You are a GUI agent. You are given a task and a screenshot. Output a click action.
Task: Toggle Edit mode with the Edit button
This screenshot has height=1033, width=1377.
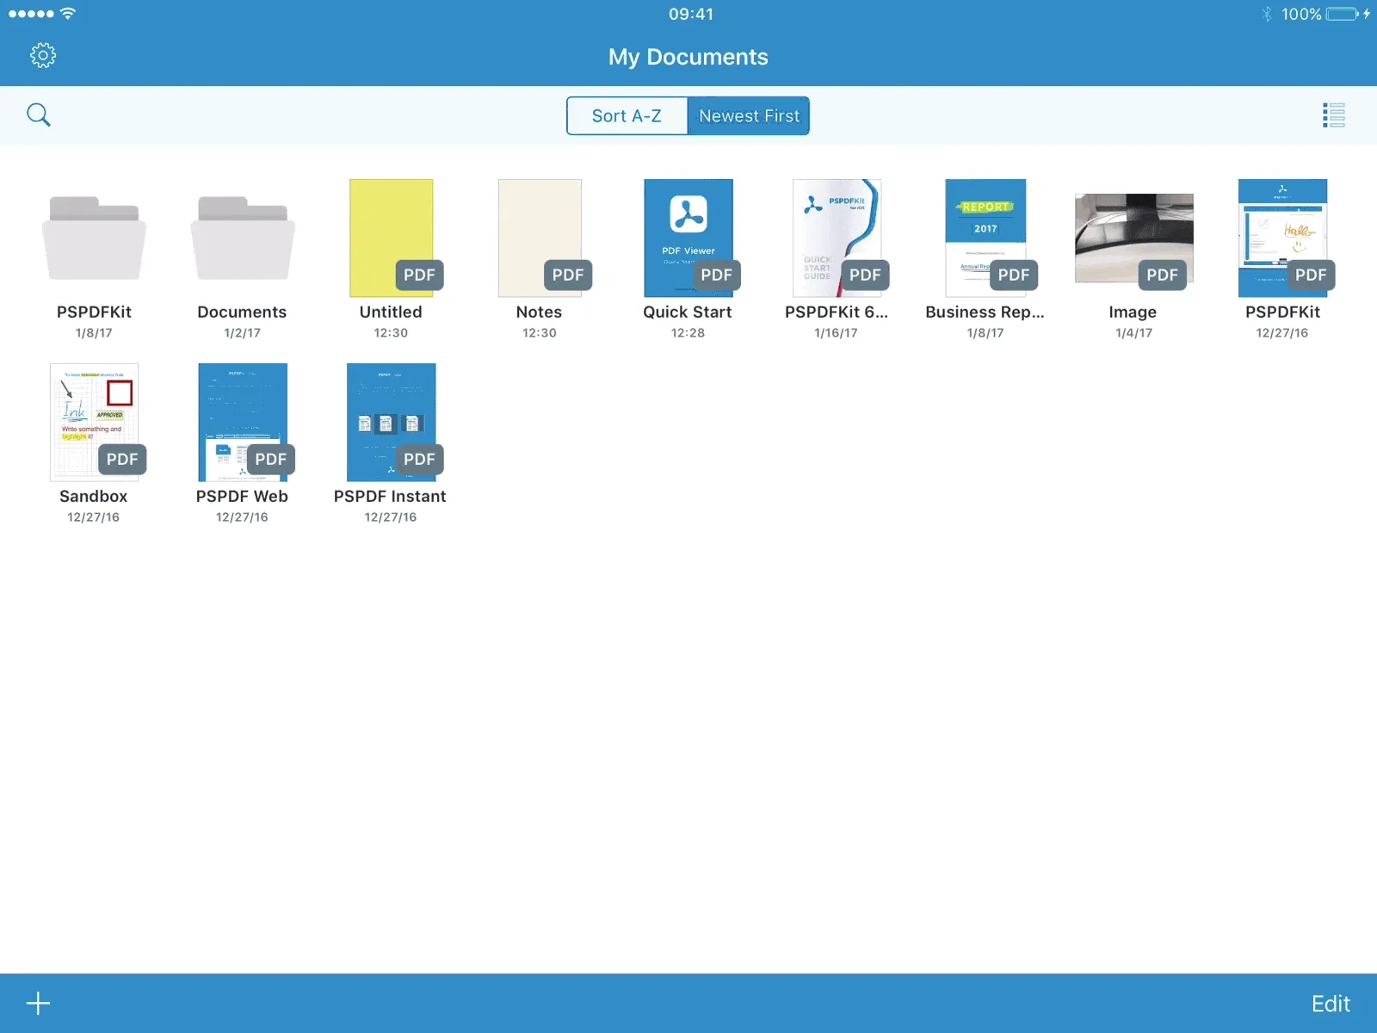pos(1330,1002)
